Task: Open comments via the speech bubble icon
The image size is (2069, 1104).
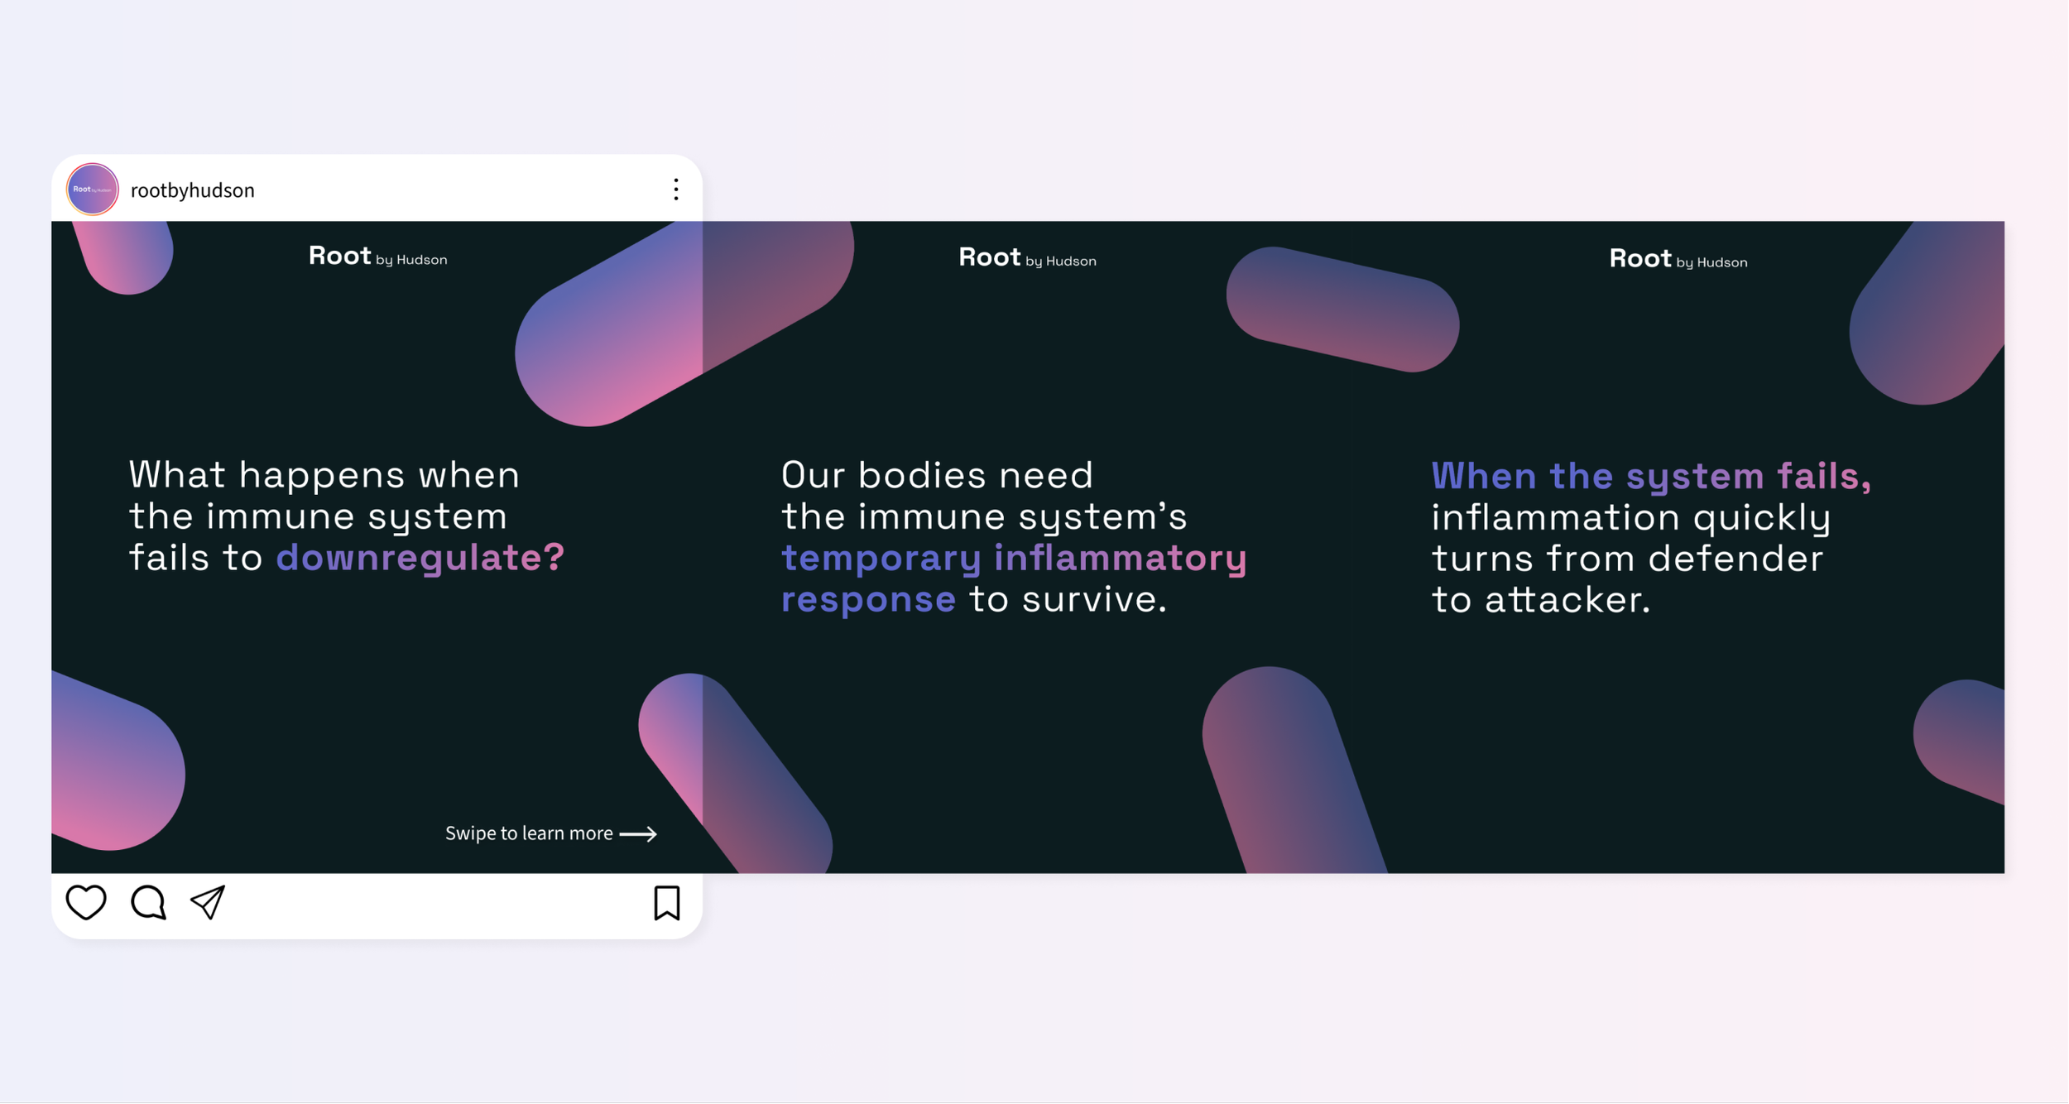Action: (149, 903)
